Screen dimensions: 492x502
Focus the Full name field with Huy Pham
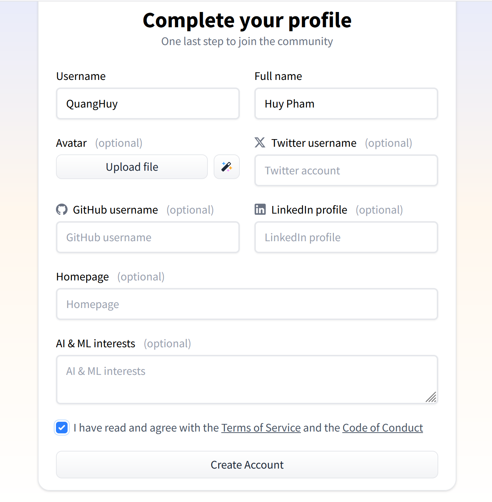point(346,104)
